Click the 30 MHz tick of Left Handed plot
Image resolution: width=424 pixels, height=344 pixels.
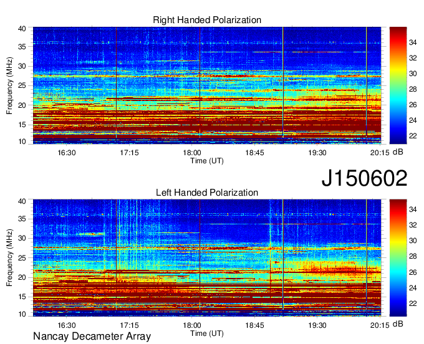(22, 238)
